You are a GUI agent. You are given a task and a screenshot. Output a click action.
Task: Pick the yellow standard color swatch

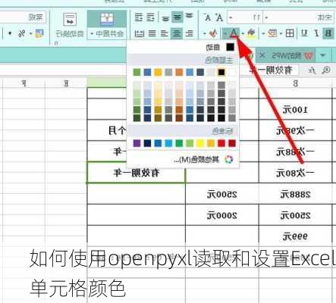coord(200,143)
